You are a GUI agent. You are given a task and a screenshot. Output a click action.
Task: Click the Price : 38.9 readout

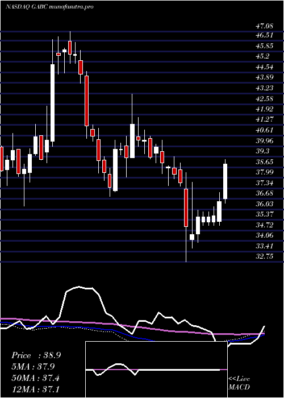pos(36,355)
